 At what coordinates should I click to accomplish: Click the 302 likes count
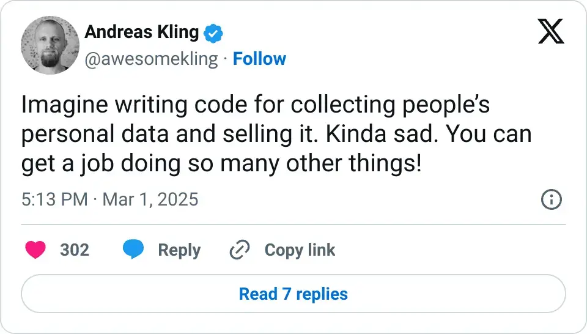(x=75, y=250)
